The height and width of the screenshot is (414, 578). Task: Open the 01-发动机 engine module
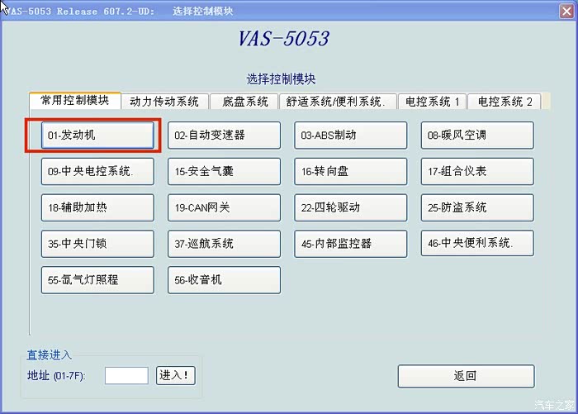pos(97,136)
